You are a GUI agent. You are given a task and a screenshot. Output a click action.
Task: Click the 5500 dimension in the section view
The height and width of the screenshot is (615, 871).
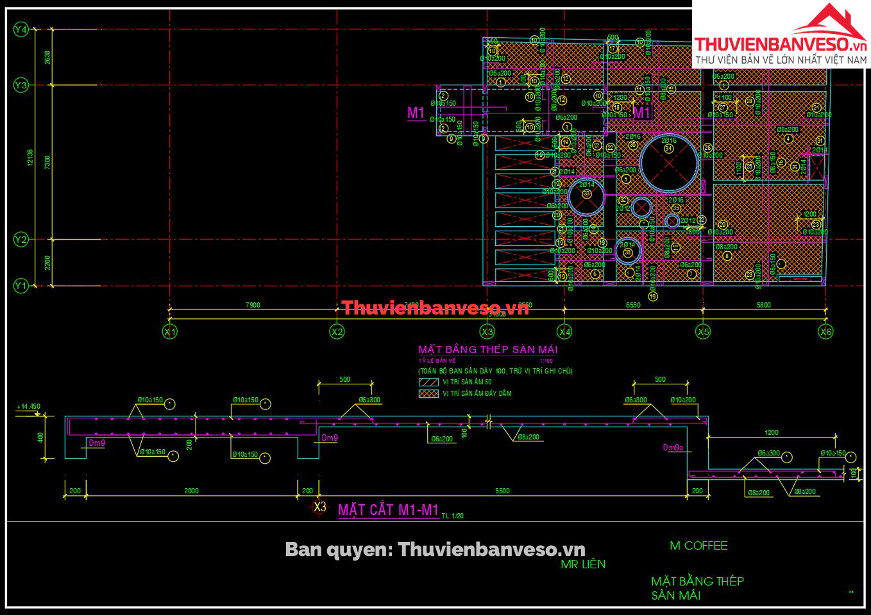[x=502, y=491]
